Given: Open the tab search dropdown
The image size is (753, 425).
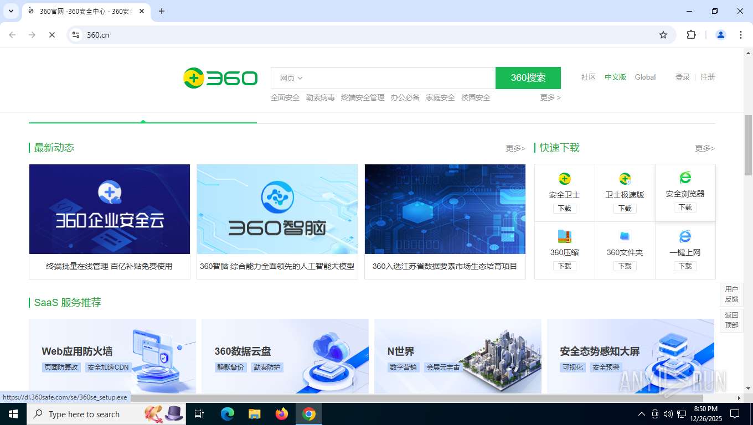Looking at the screenshot, I should [x=11, y=11].
